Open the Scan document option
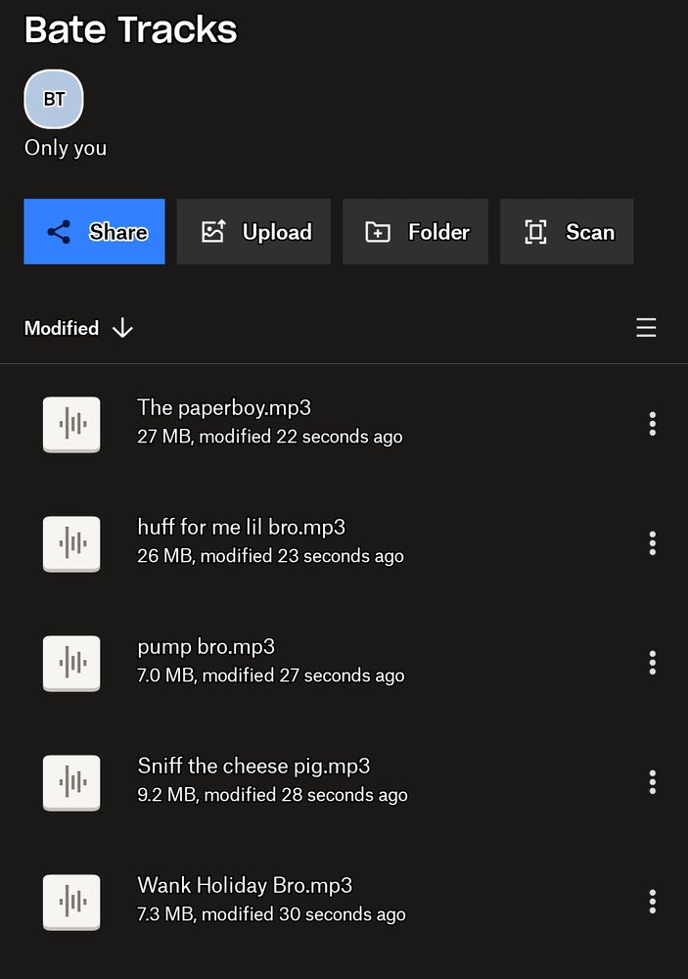 567,232
